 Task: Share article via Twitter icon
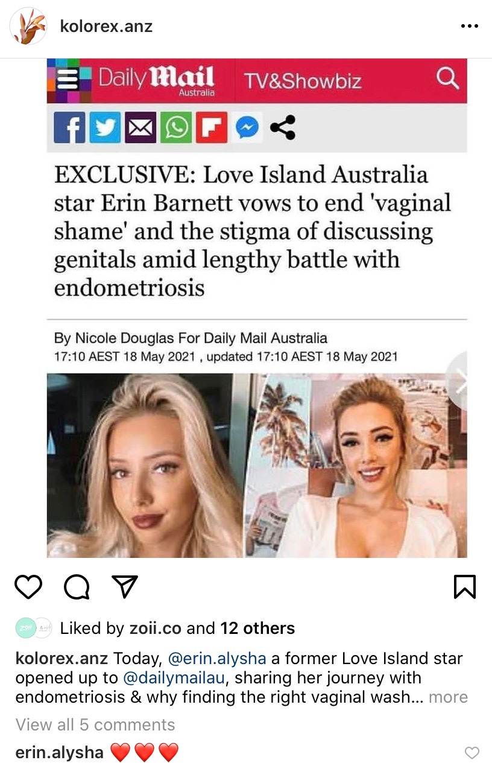coord(105,127)
